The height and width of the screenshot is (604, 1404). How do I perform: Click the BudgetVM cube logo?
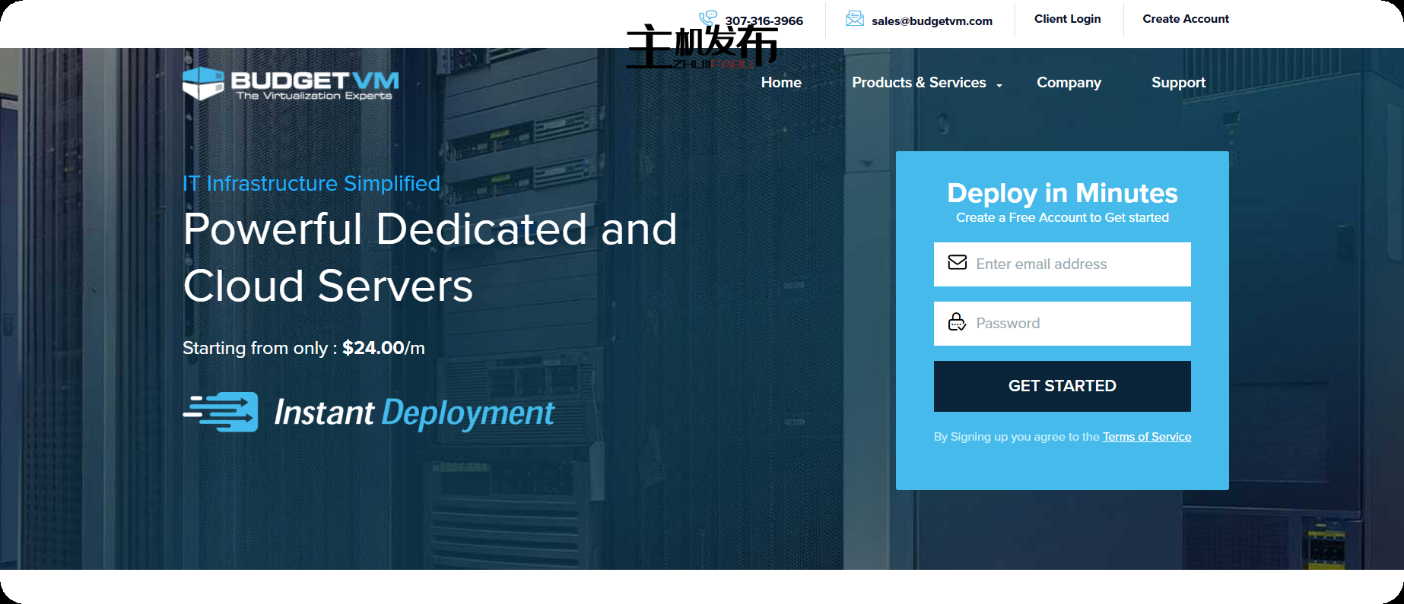(203, 84)
